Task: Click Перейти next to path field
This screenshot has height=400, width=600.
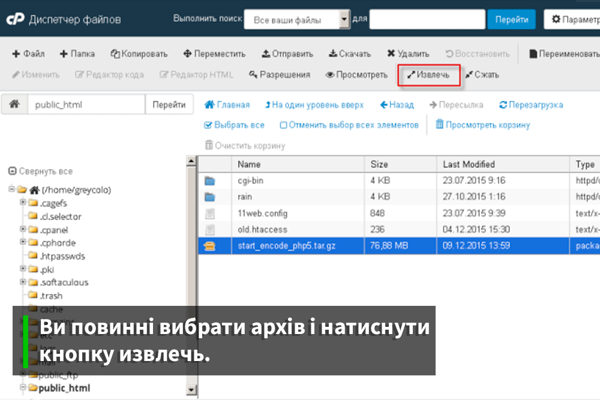Action: click(x=169, y=104)
